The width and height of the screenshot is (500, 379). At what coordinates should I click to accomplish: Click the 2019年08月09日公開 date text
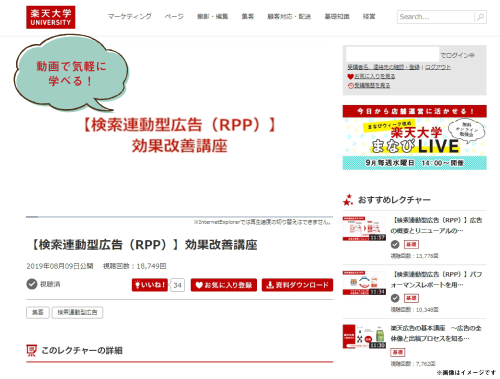click(x=59, y=266)
